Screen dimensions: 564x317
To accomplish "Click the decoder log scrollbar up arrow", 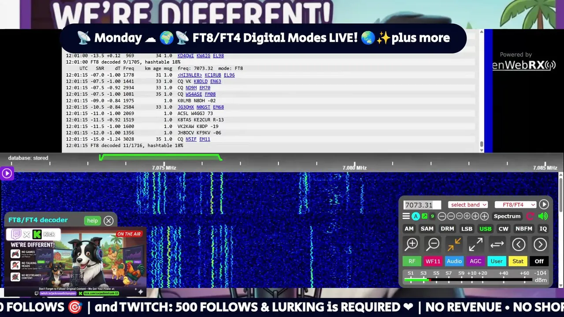I will click(x=481, y=32).
